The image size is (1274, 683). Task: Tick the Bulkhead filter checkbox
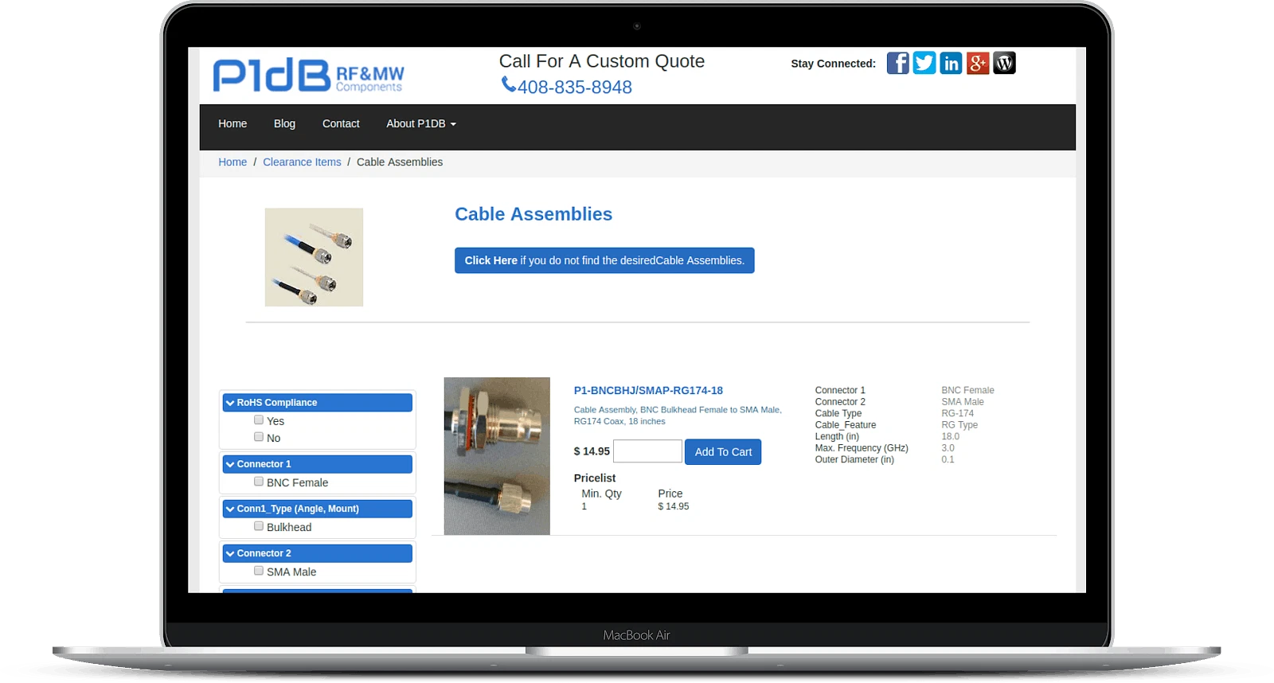coord(259,526)
